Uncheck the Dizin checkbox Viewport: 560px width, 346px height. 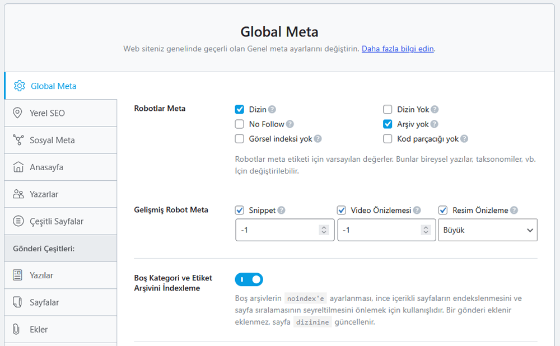[239, 109]
